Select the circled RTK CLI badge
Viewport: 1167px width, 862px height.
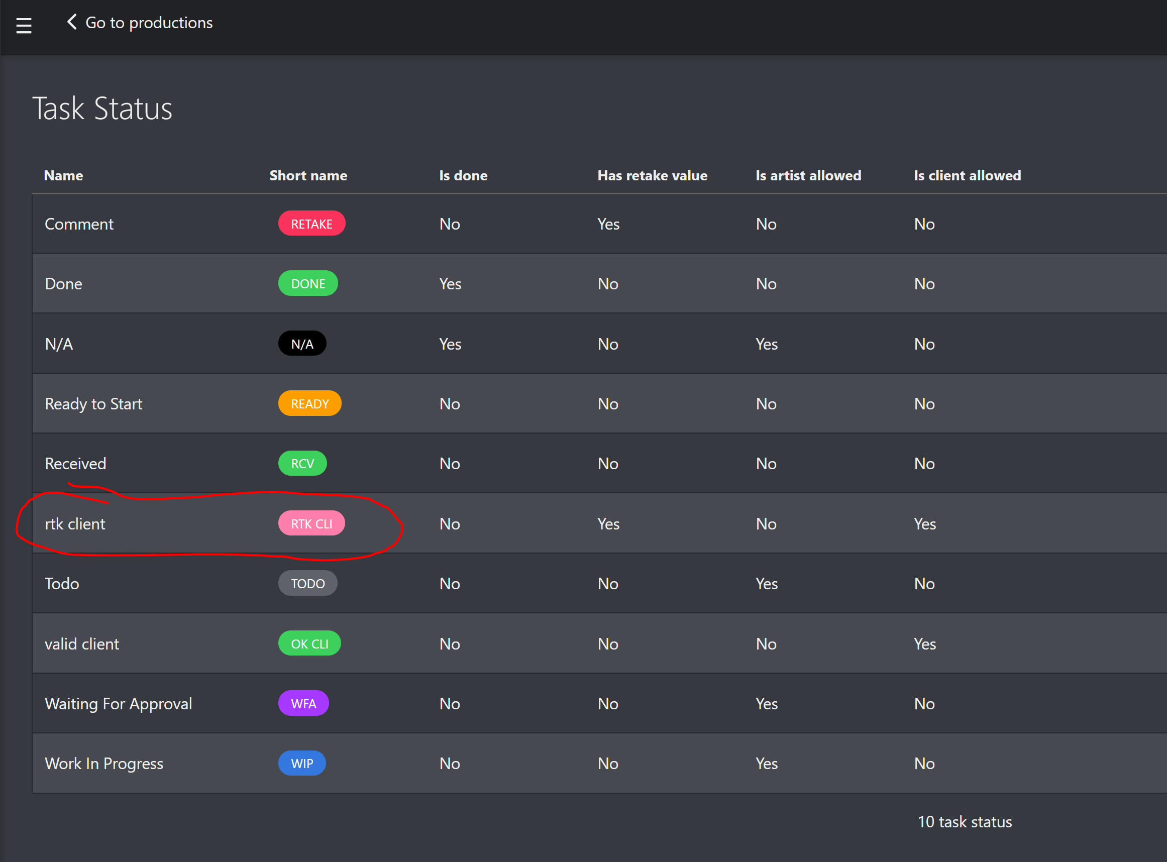[x=311, y=523]
